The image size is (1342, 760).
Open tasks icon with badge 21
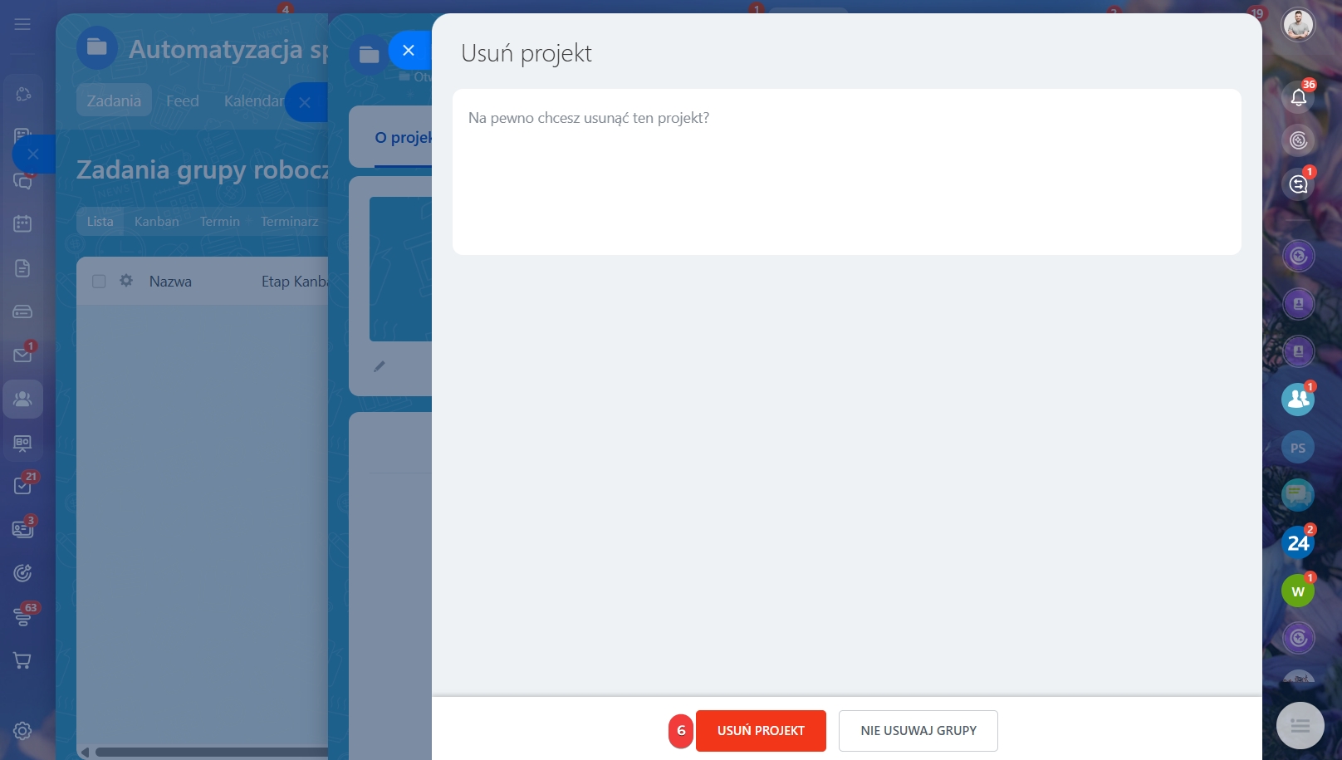click(22, 486)
